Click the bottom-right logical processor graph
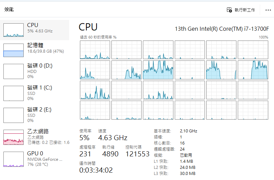Screen dimensions: 274x180 [253, 110]
